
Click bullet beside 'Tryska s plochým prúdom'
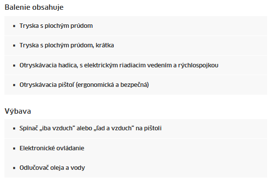point(14,26)
